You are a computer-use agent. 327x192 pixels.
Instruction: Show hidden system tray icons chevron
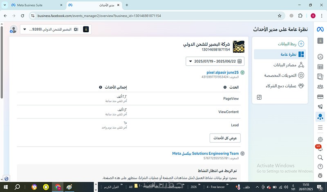coord(257,187)
